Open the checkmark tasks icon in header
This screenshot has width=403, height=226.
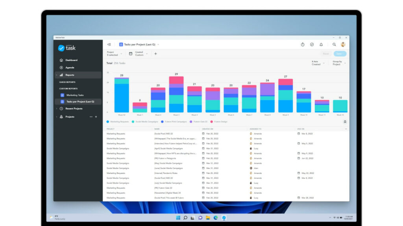(x=312, y=45)
